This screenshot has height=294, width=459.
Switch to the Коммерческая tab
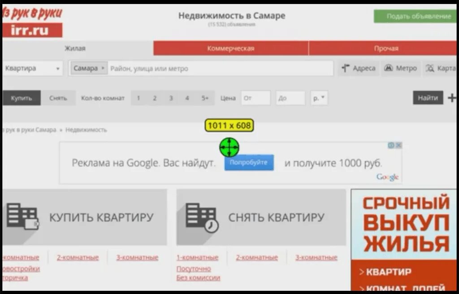point(231,48)
